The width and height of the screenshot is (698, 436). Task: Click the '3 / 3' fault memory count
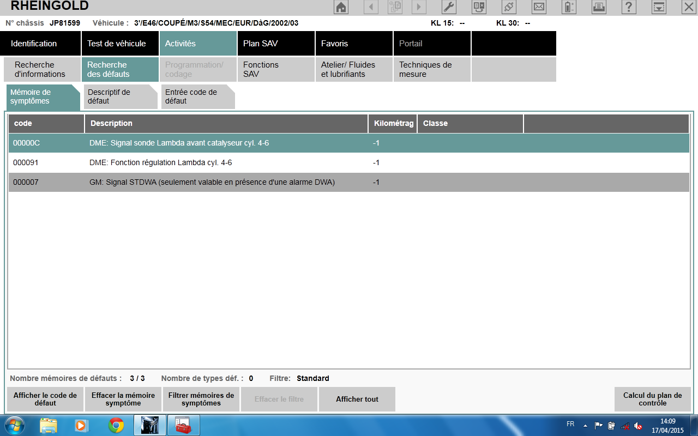point(137,378)
